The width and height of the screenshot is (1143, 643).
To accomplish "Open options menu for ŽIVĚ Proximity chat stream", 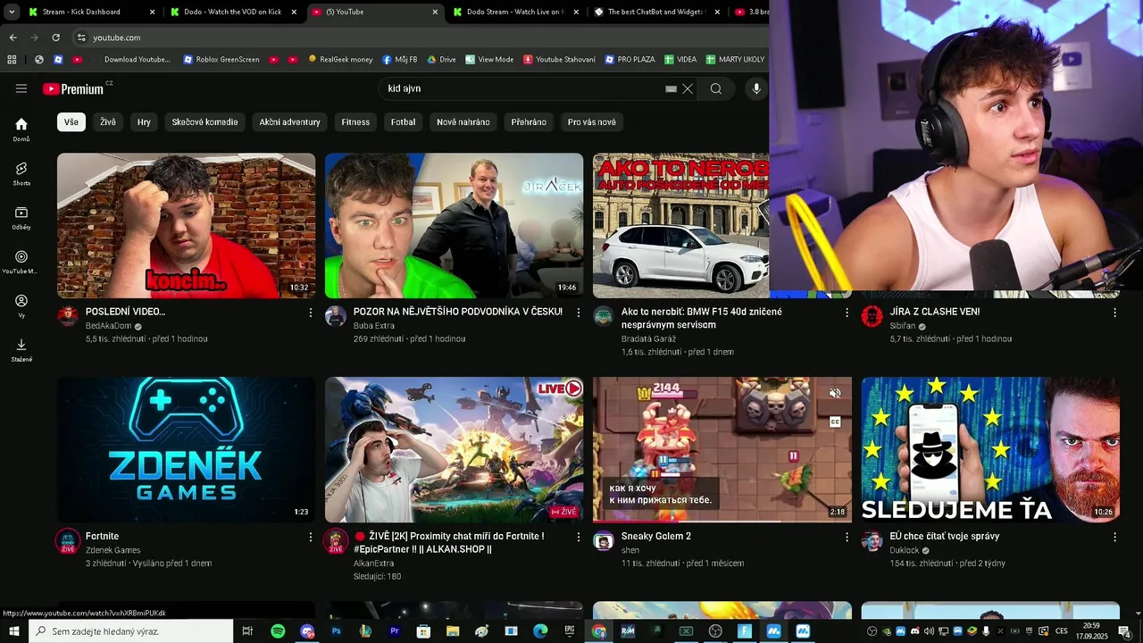I will pyautogui.click(x=579, y=538).
